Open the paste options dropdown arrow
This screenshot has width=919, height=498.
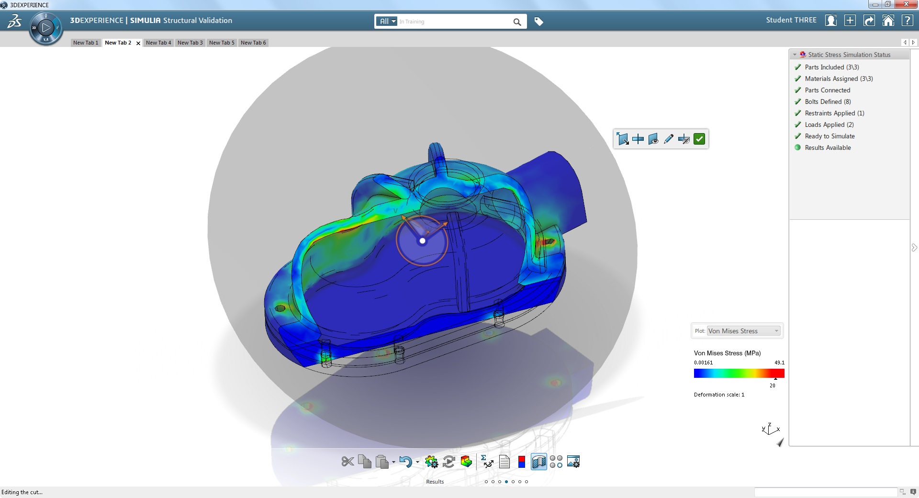[393, 463]
